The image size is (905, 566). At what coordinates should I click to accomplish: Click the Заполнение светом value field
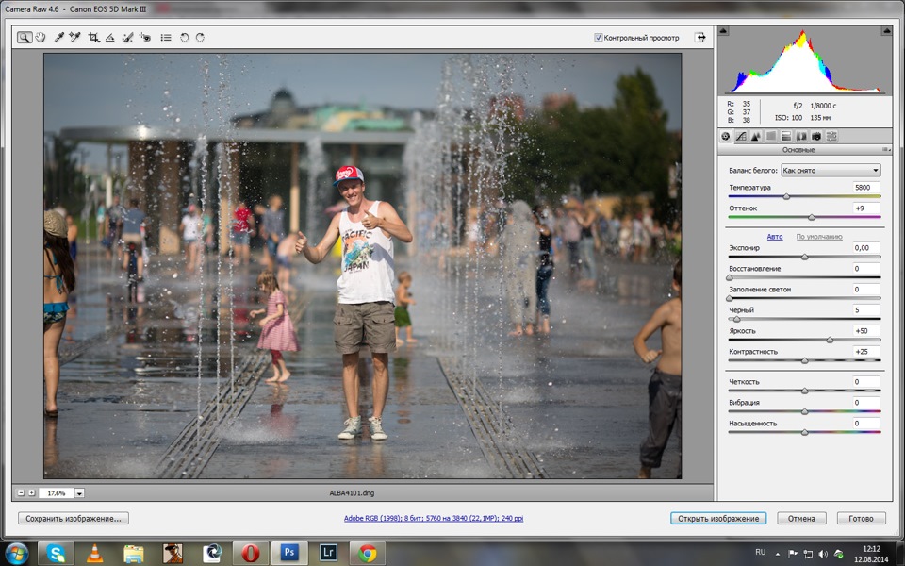pyautogui.click(x=865, y=289)
